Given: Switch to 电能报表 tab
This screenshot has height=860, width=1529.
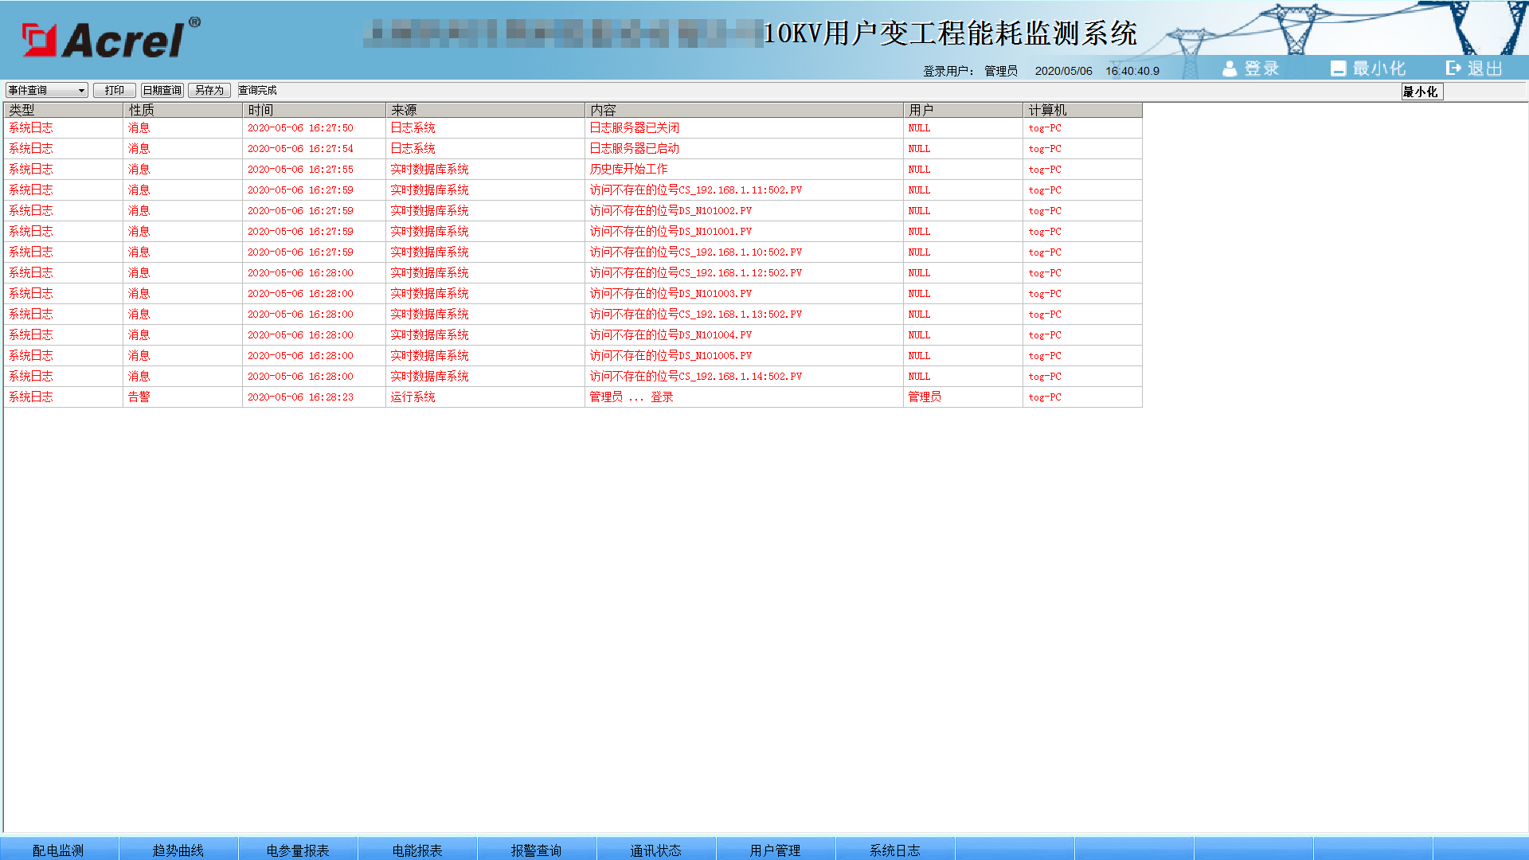Looking at the screenshot, I should (417, 850).
